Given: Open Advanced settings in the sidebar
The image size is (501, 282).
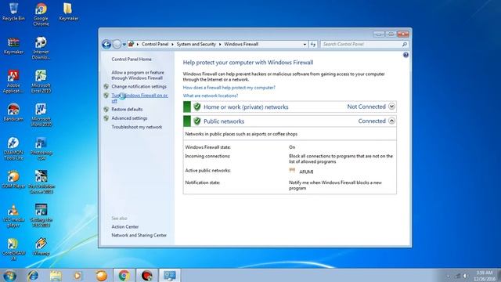Looking at the screenshot, I should (x=129, y=118).
